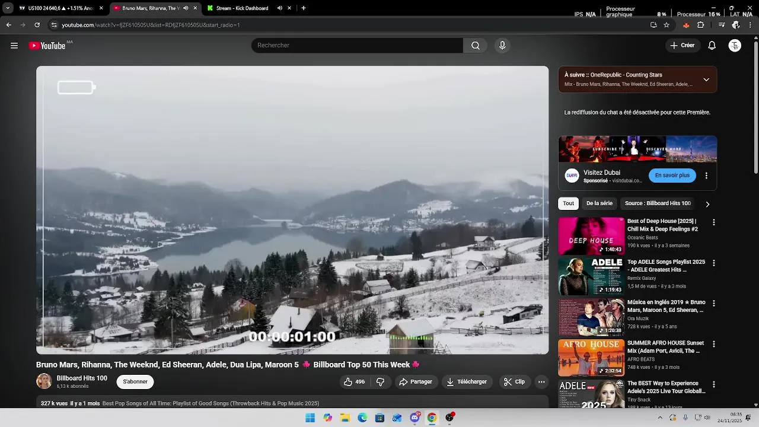This screenshot has width=759, height=427.
Task: Show more filter chips with right chevron
Action: [x=707, y=204]
